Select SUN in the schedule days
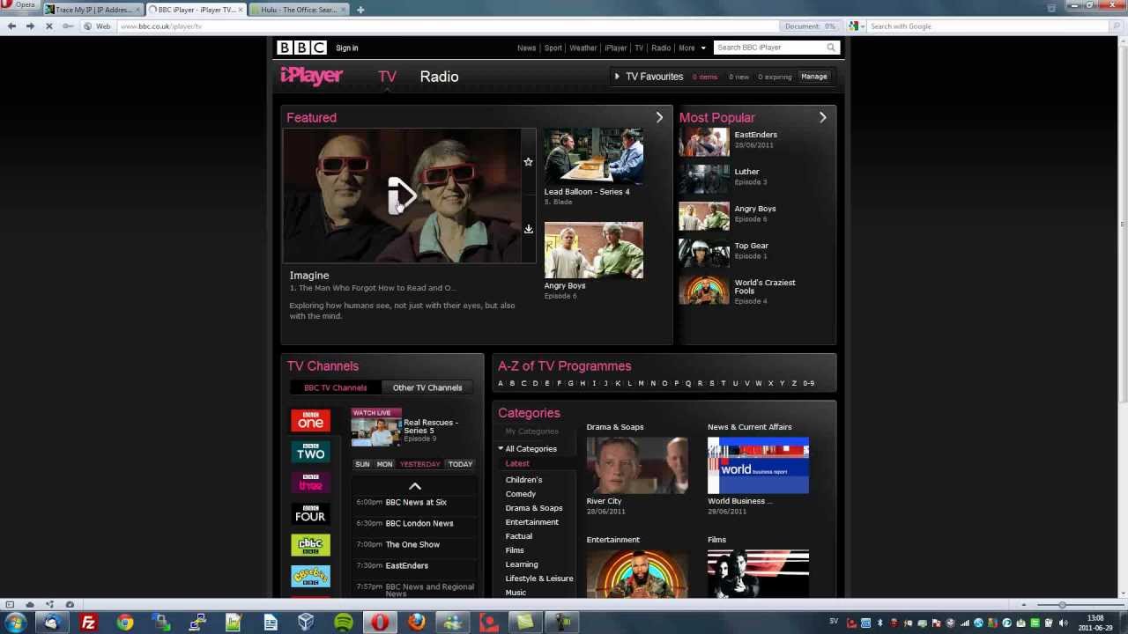The height and width of the screenshot is (634, 1128). coord(362,464)
